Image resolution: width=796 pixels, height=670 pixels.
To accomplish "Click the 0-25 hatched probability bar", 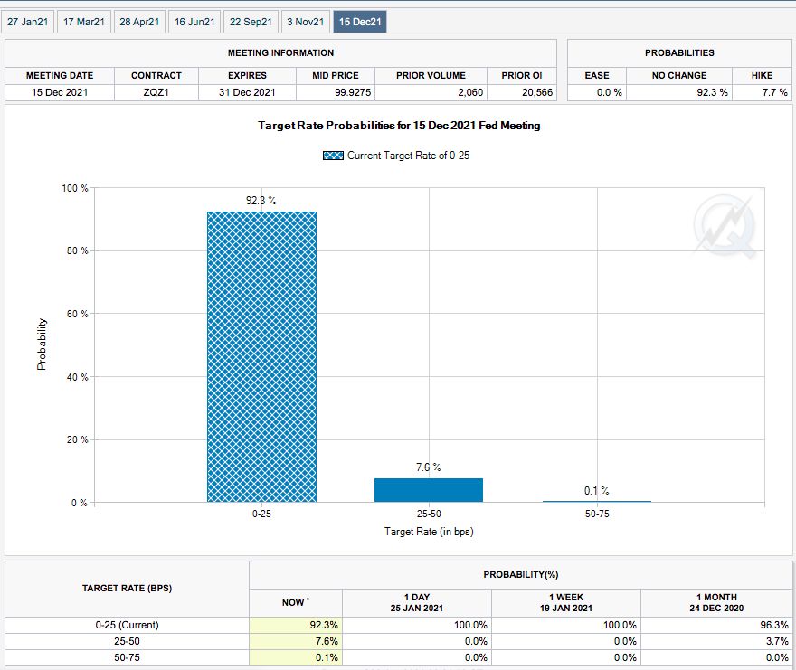I will [261, 357].
